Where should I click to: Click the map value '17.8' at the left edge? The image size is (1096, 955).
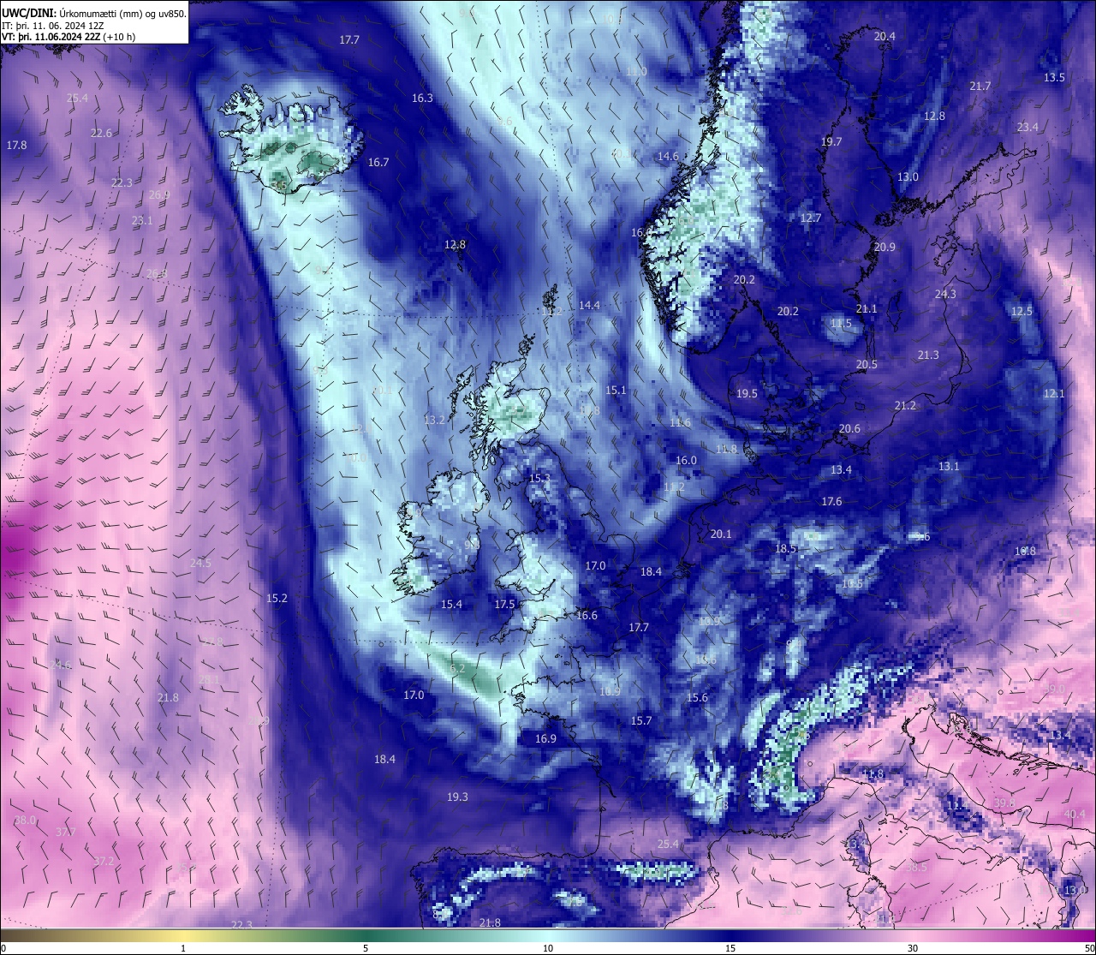[16, 146]
